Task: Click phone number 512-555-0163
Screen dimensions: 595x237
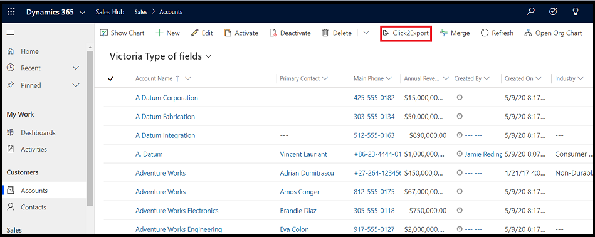Action: pyautogui.click(x=374, y=135)
